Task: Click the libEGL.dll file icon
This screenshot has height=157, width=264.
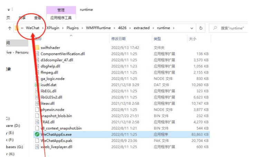Action: 37,91
